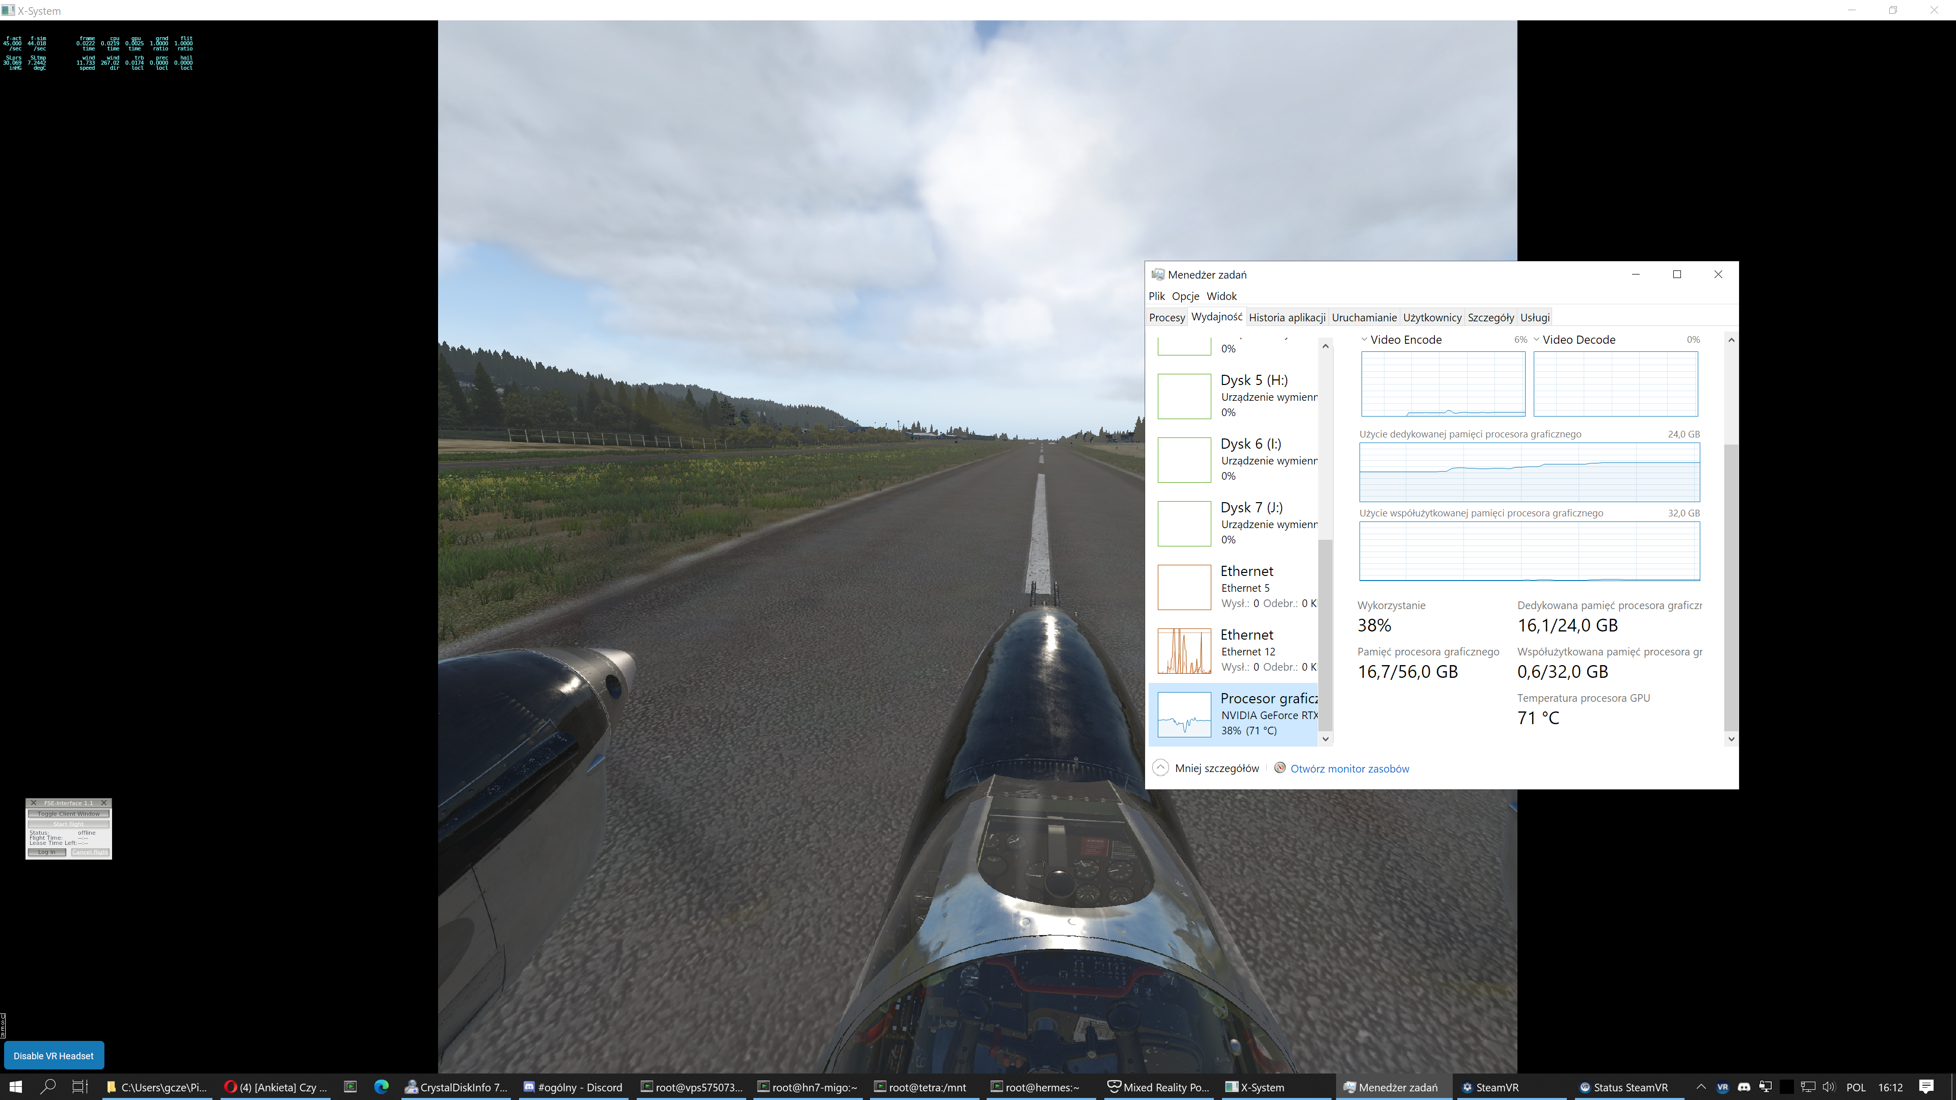Click the Edge browser taskbar icon

(381, 1086)
